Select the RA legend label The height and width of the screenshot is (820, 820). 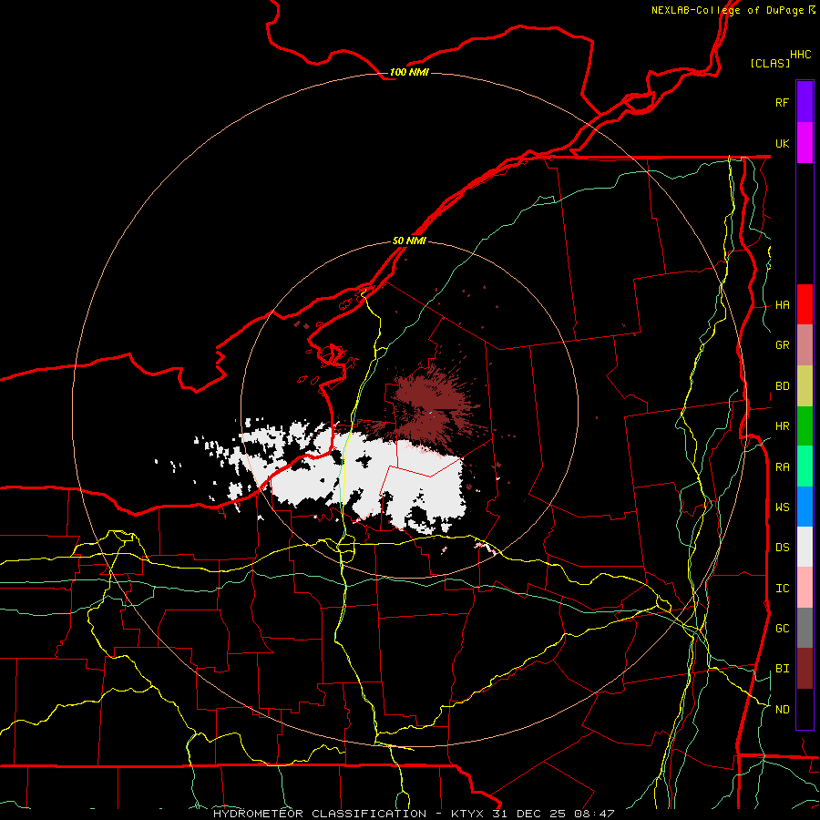782,467
